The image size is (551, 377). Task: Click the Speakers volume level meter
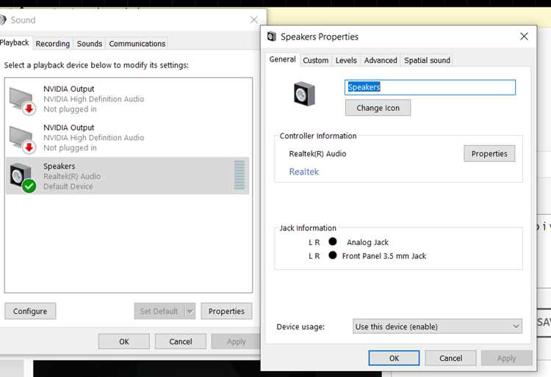point(240,175)
